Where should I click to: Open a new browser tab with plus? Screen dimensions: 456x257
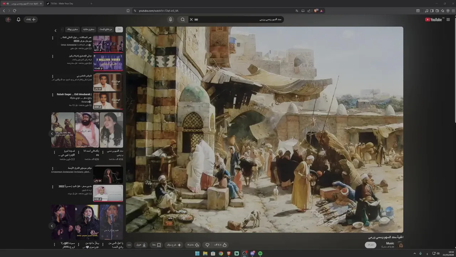(x=91, y=4)
